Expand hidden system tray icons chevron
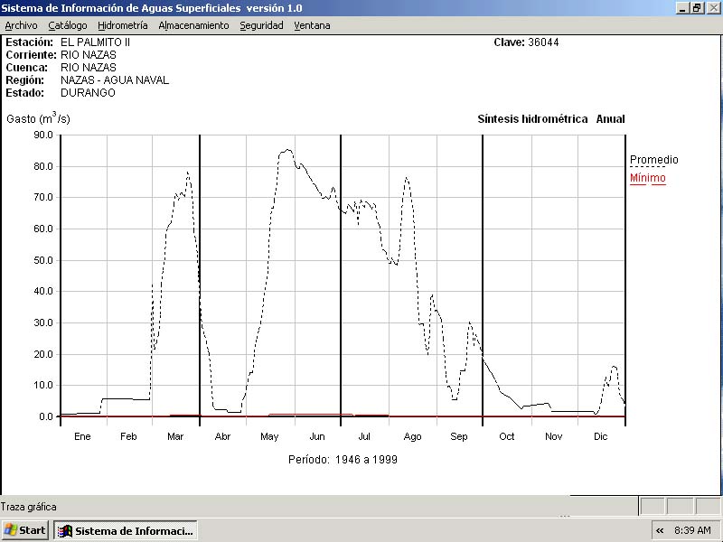 point(660,530)
